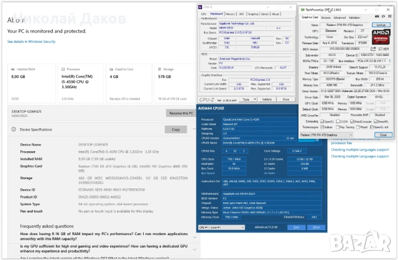The width and height of the screenshot is (398, 260).
Task: Switch to the Memory tab in CPU-Z
Action: click(x=230, y=14)
